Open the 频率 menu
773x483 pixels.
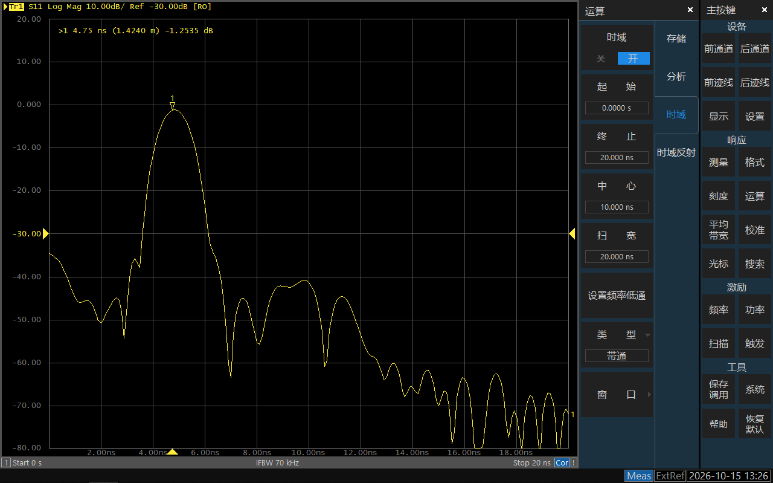click(719, 310)
